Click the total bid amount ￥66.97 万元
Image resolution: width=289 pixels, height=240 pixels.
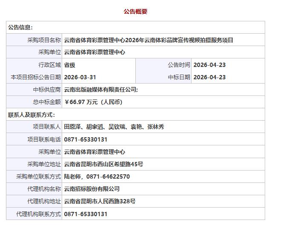tap(93, 102)
